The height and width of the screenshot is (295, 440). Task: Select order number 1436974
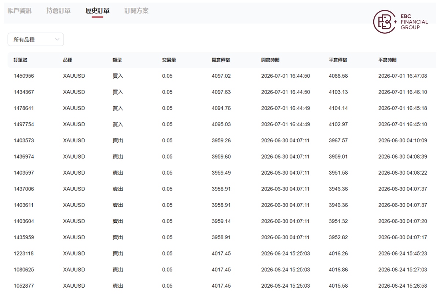pos(24,157)
